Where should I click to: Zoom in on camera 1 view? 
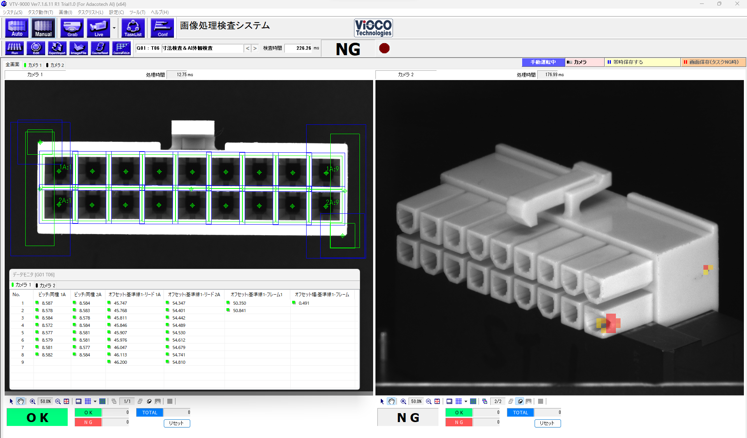tap(33, 401)
